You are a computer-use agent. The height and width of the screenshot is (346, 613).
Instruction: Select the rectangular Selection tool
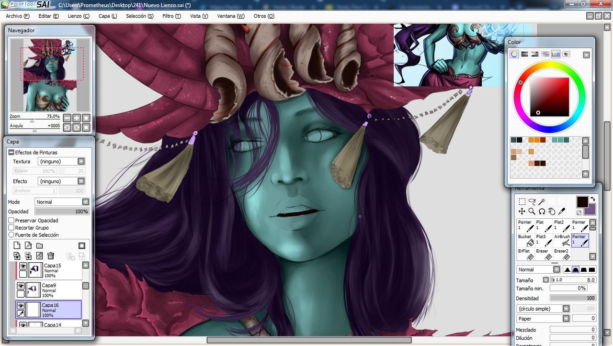[522, 201]
